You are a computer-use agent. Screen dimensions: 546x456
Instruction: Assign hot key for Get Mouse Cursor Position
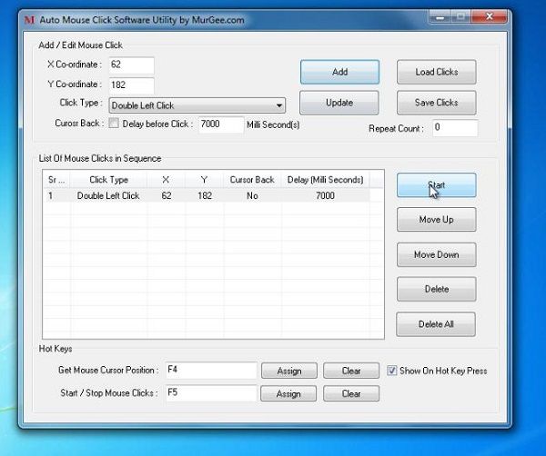pyautogui.click(x=289, y=371)
